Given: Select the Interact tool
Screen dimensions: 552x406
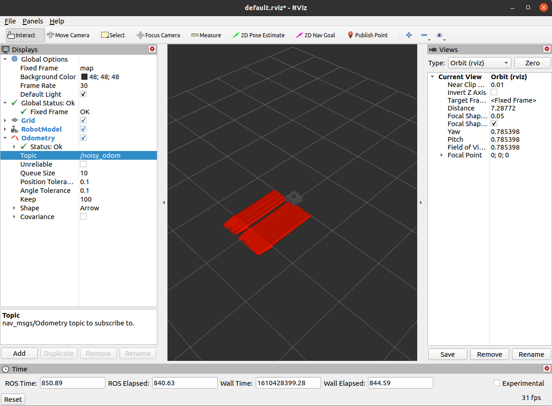Looking at the screenshot, I should coord(25,35).
